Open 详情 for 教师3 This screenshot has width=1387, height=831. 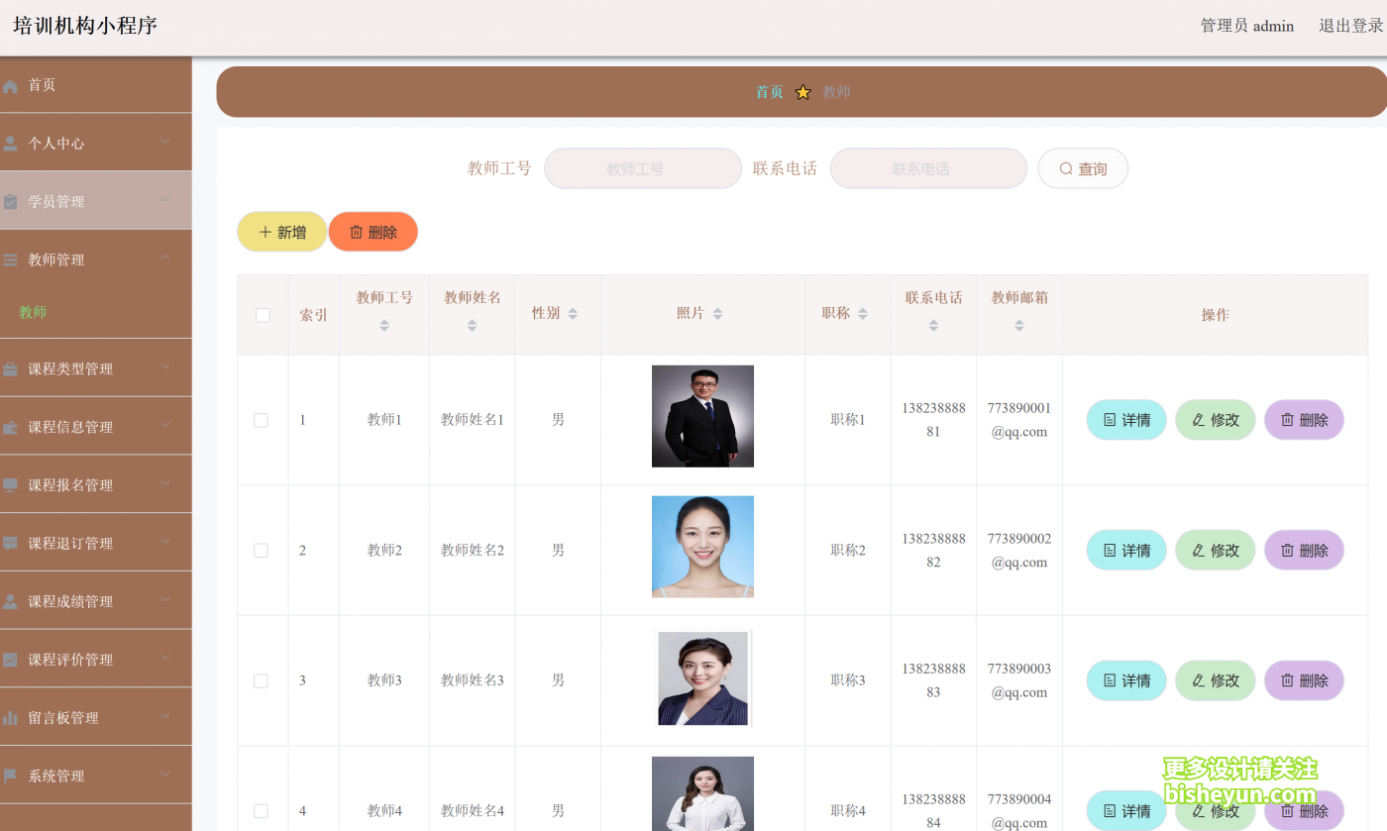point(1126,680)
